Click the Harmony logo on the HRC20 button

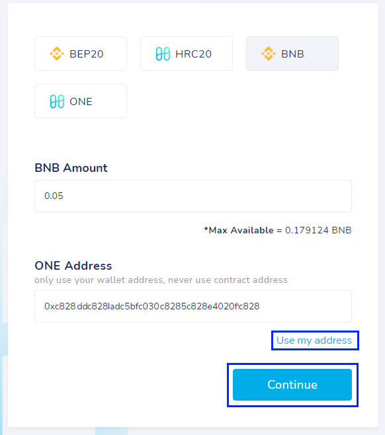(163, 54)
